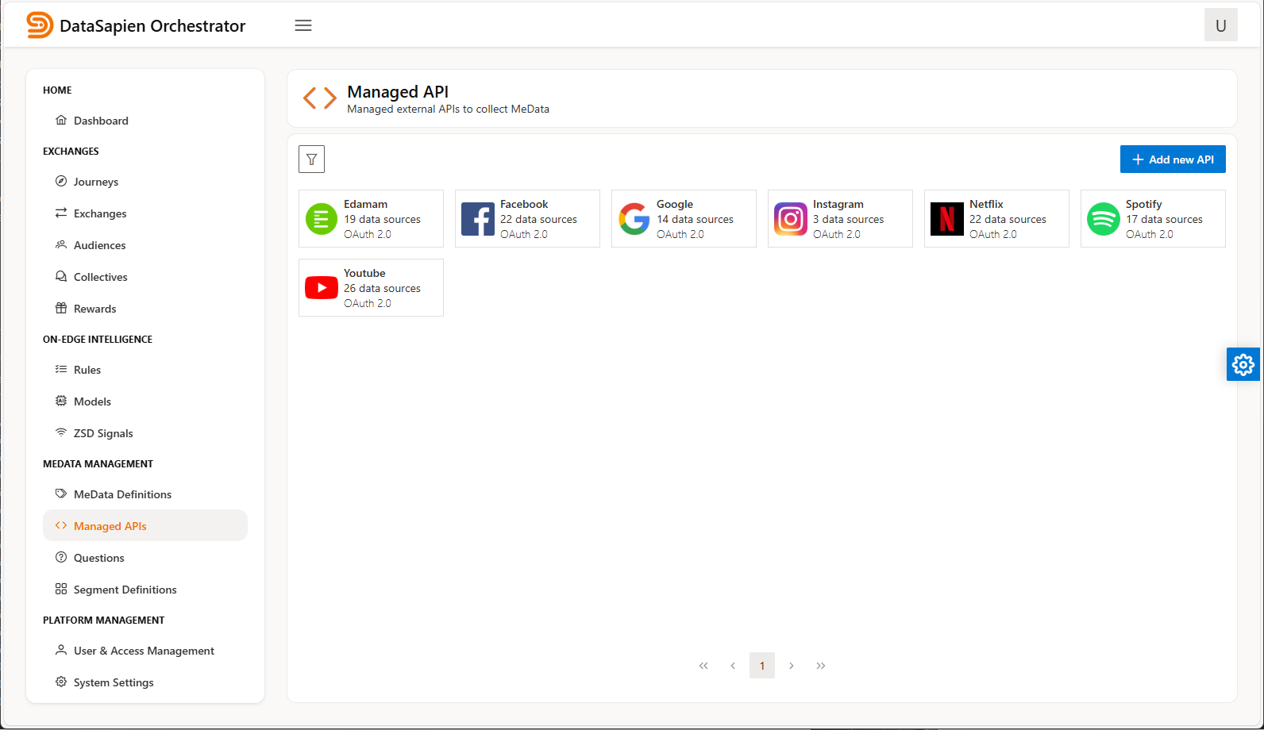Click '26 data sources' on Youtube card
The image size is (1264, 730).
382,288
